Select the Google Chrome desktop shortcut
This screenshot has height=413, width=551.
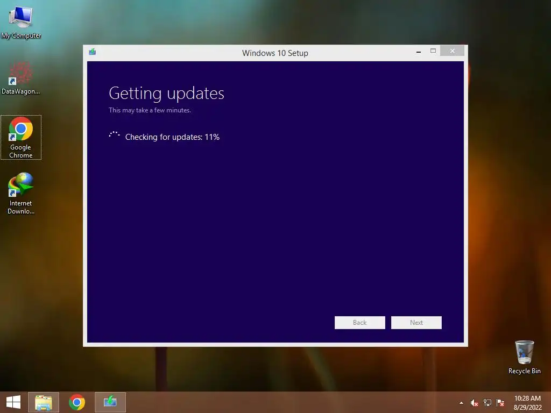(21, 137)
